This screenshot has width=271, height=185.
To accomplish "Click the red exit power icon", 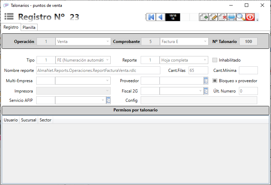I will click(250, 17).
